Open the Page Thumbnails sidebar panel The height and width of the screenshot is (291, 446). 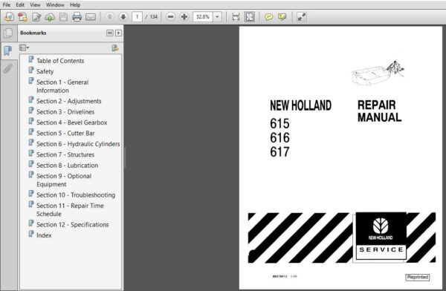[8, 33]
